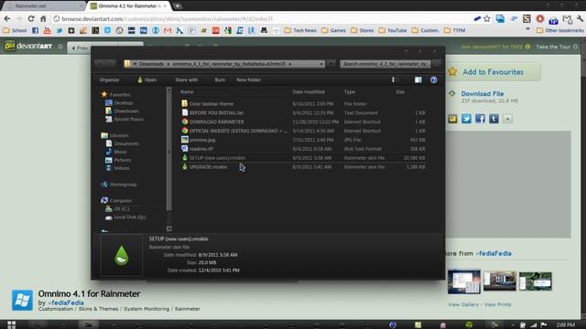
Task: Click the Explorer search box
Action: [x=385, y=64]
